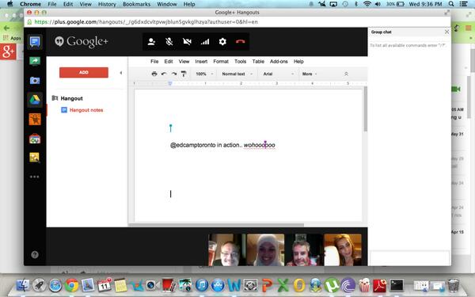Select the man with headphones thumbnail
The width and height of the screenshot is (475, 297).
click(x=304, y=249)
